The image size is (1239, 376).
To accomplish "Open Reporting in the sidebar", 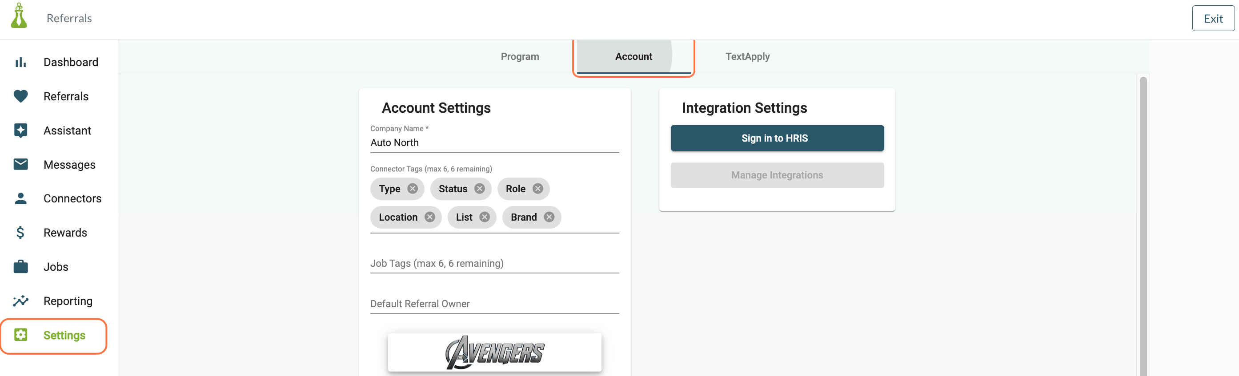I will coord(59,301).
